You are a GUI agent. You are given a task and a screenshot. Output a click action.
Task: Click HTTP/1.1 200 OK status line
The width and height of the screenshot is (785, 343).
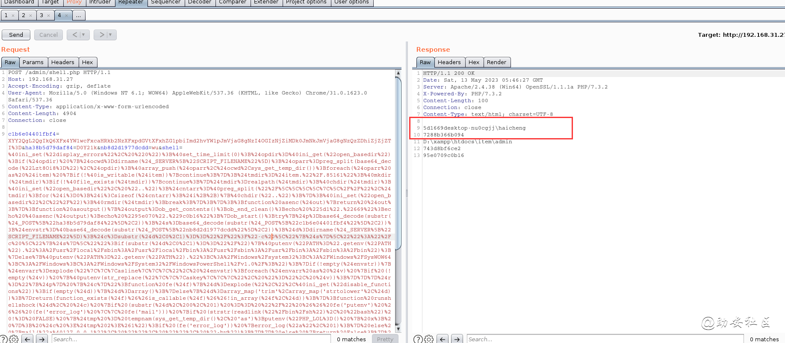click(x=449, y=73)
